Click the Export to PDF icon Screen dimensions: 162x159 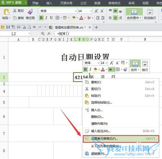click(13, 27)
